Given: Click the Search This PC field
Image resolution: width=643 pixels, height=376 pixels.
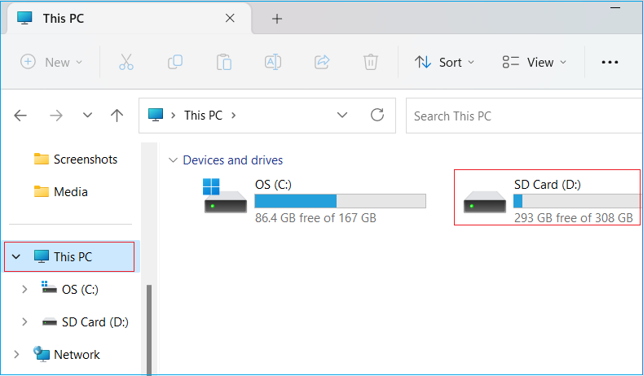Looking at the screenshot, I should pos(522,116).
